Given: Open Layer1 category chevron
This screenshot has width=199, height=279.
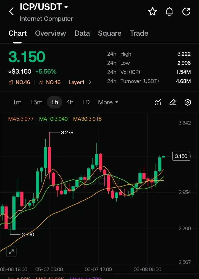Looking at the screenshot, I should click(90, 82).
